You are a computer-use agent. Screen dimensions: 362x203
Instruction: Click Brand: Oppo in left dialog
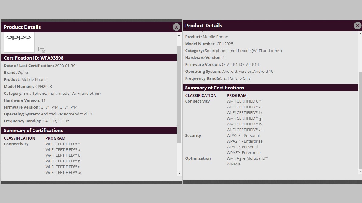click(16, 72)
